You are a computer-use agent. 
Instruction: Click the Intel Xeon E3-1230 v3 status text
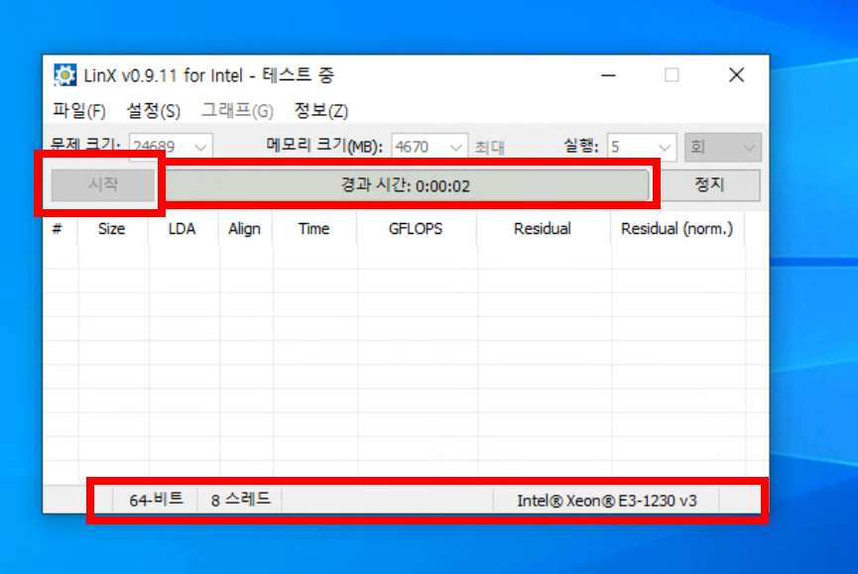(x=606, y=501)
